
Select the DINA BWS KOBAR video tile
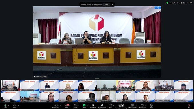[145, 86]
